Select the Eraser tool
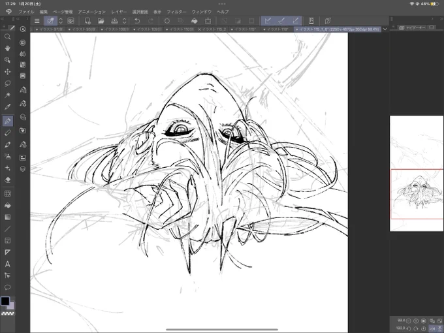This screenshot has width=444, height=333. click(8, 180)
